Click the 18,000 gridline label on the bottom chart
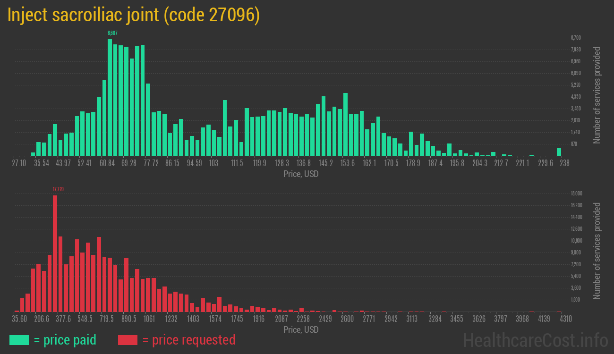 (x=576, y=194)
